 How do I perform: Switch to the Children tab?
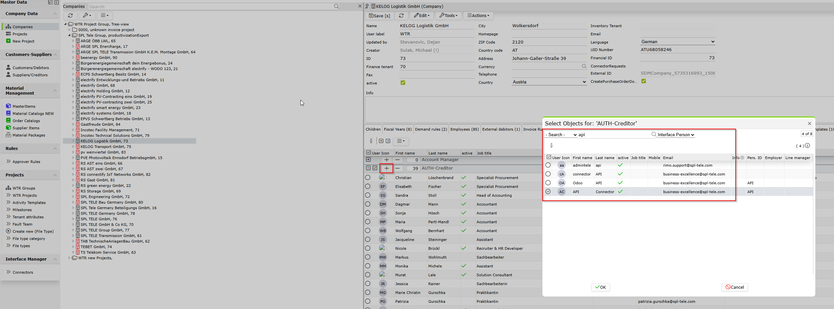pos(373,129)
